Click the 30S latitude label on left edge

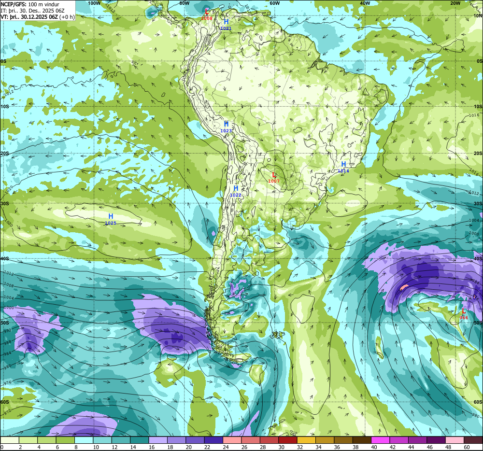5,203
